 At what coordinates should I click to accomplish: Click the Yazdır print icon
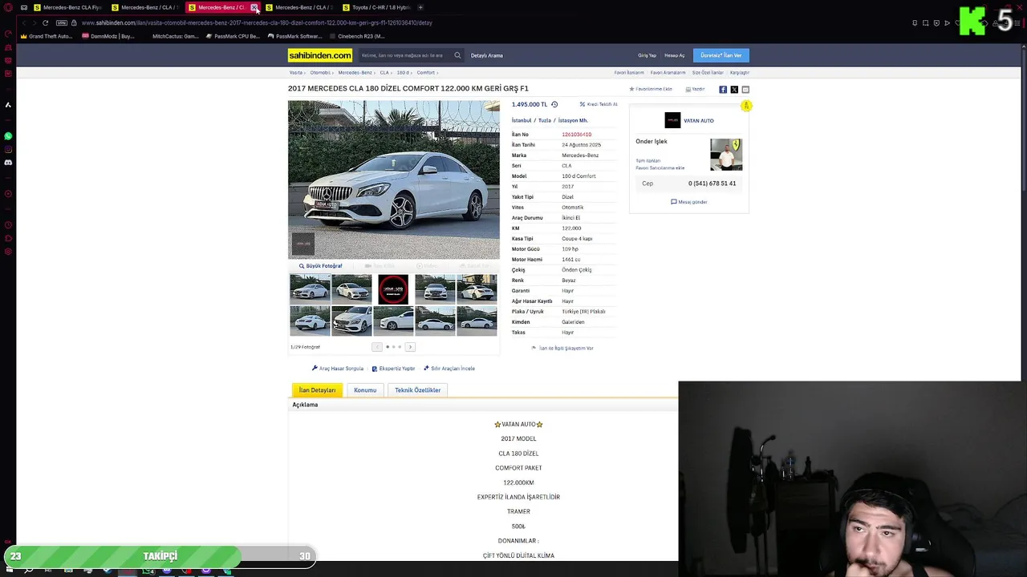point(695,89)
